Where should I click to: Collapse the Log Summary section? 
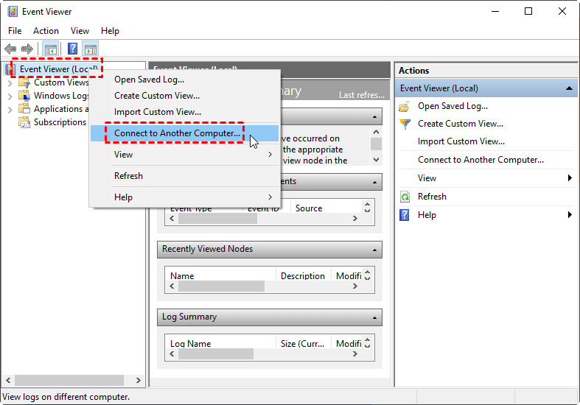[374, 317]
